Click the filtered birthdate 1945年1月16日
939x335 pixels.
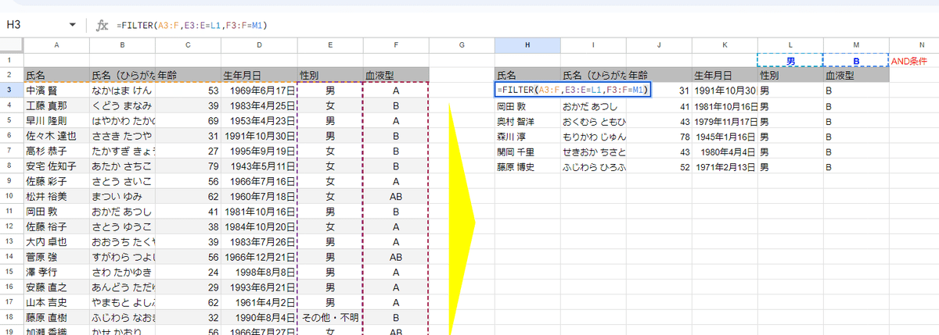(x=725, y=136)
